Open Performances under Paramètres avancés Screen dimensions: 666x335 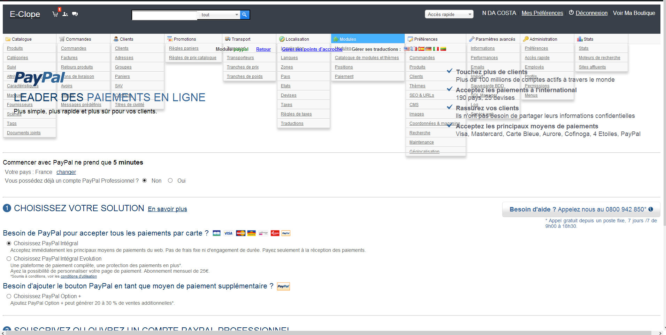[x=484, y=58]
